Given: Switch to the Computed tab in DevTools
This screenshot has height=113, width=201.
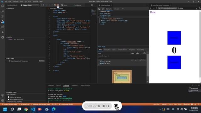Looking at the screenshot, I should click(x=107, y=50).
